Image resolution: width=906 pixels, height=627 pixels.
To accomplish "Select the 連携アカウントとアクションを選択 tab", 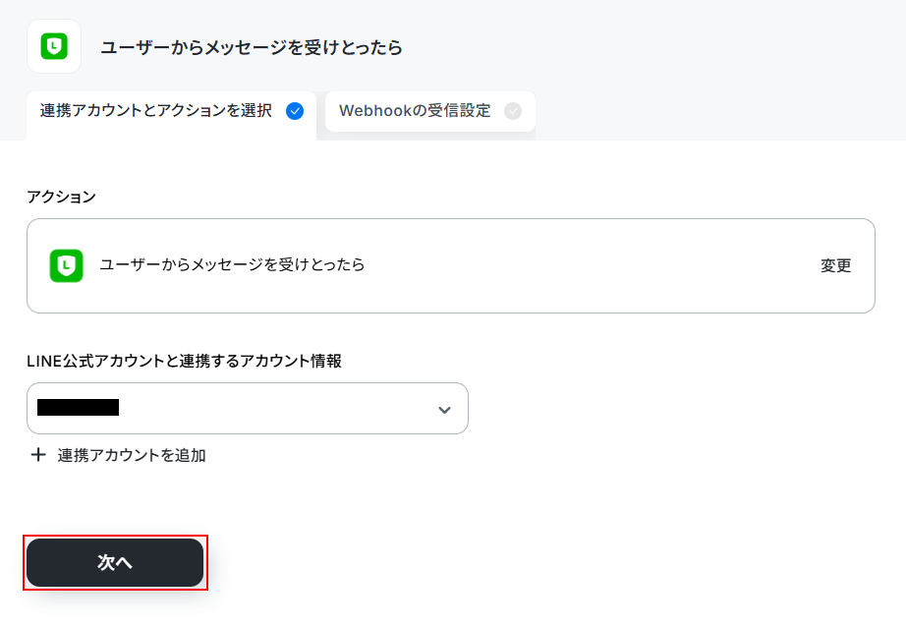I will (171, 113).
